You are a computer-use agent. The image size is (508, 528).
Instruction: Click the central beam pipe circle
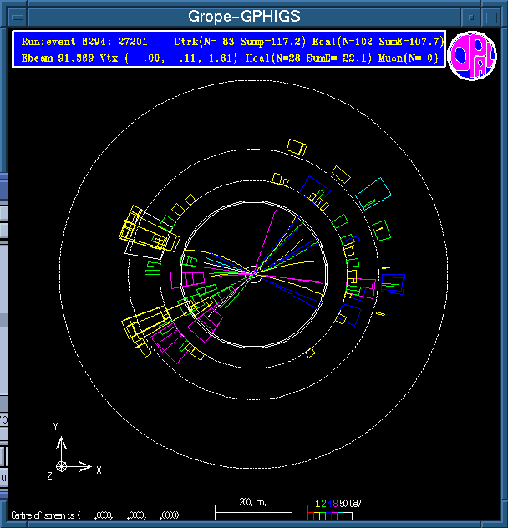click(x=254, y=273)
